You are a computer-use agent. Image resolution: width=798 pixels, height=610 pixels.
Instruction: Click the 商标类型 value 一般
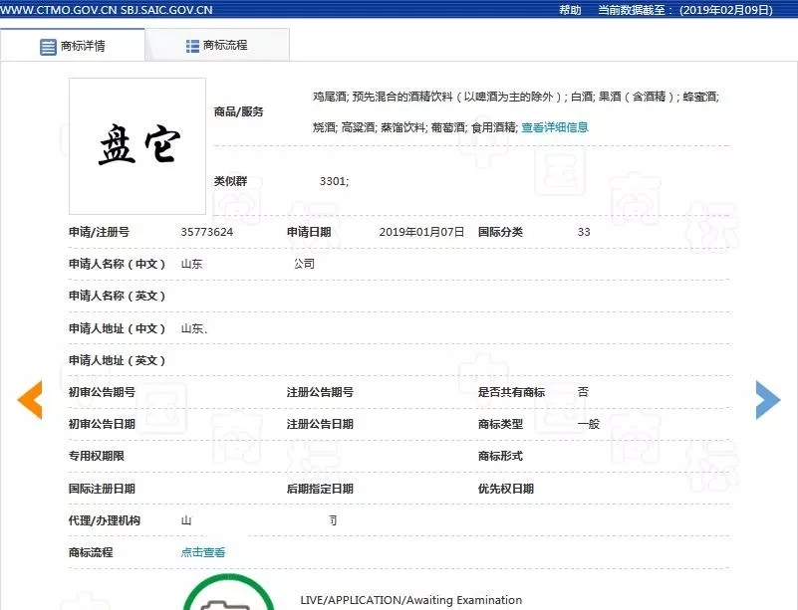point(587,423)
